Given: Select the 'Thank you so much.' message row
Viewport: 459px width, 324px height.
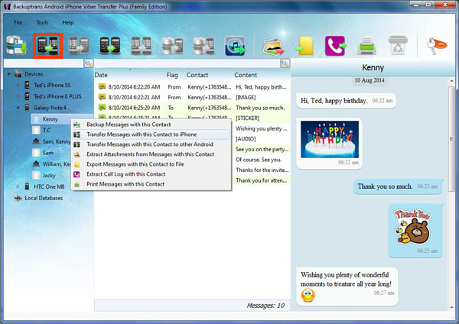Looking at the screenshot, I should coord(192,108).
